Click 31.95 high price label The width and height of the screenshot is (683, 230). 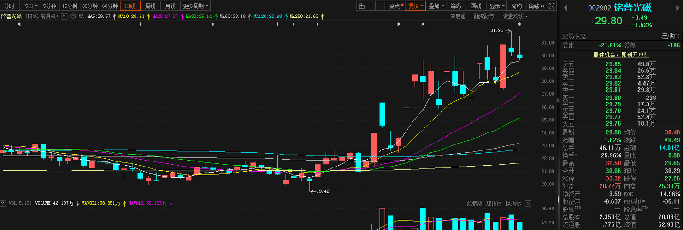(x=497, y=30)
